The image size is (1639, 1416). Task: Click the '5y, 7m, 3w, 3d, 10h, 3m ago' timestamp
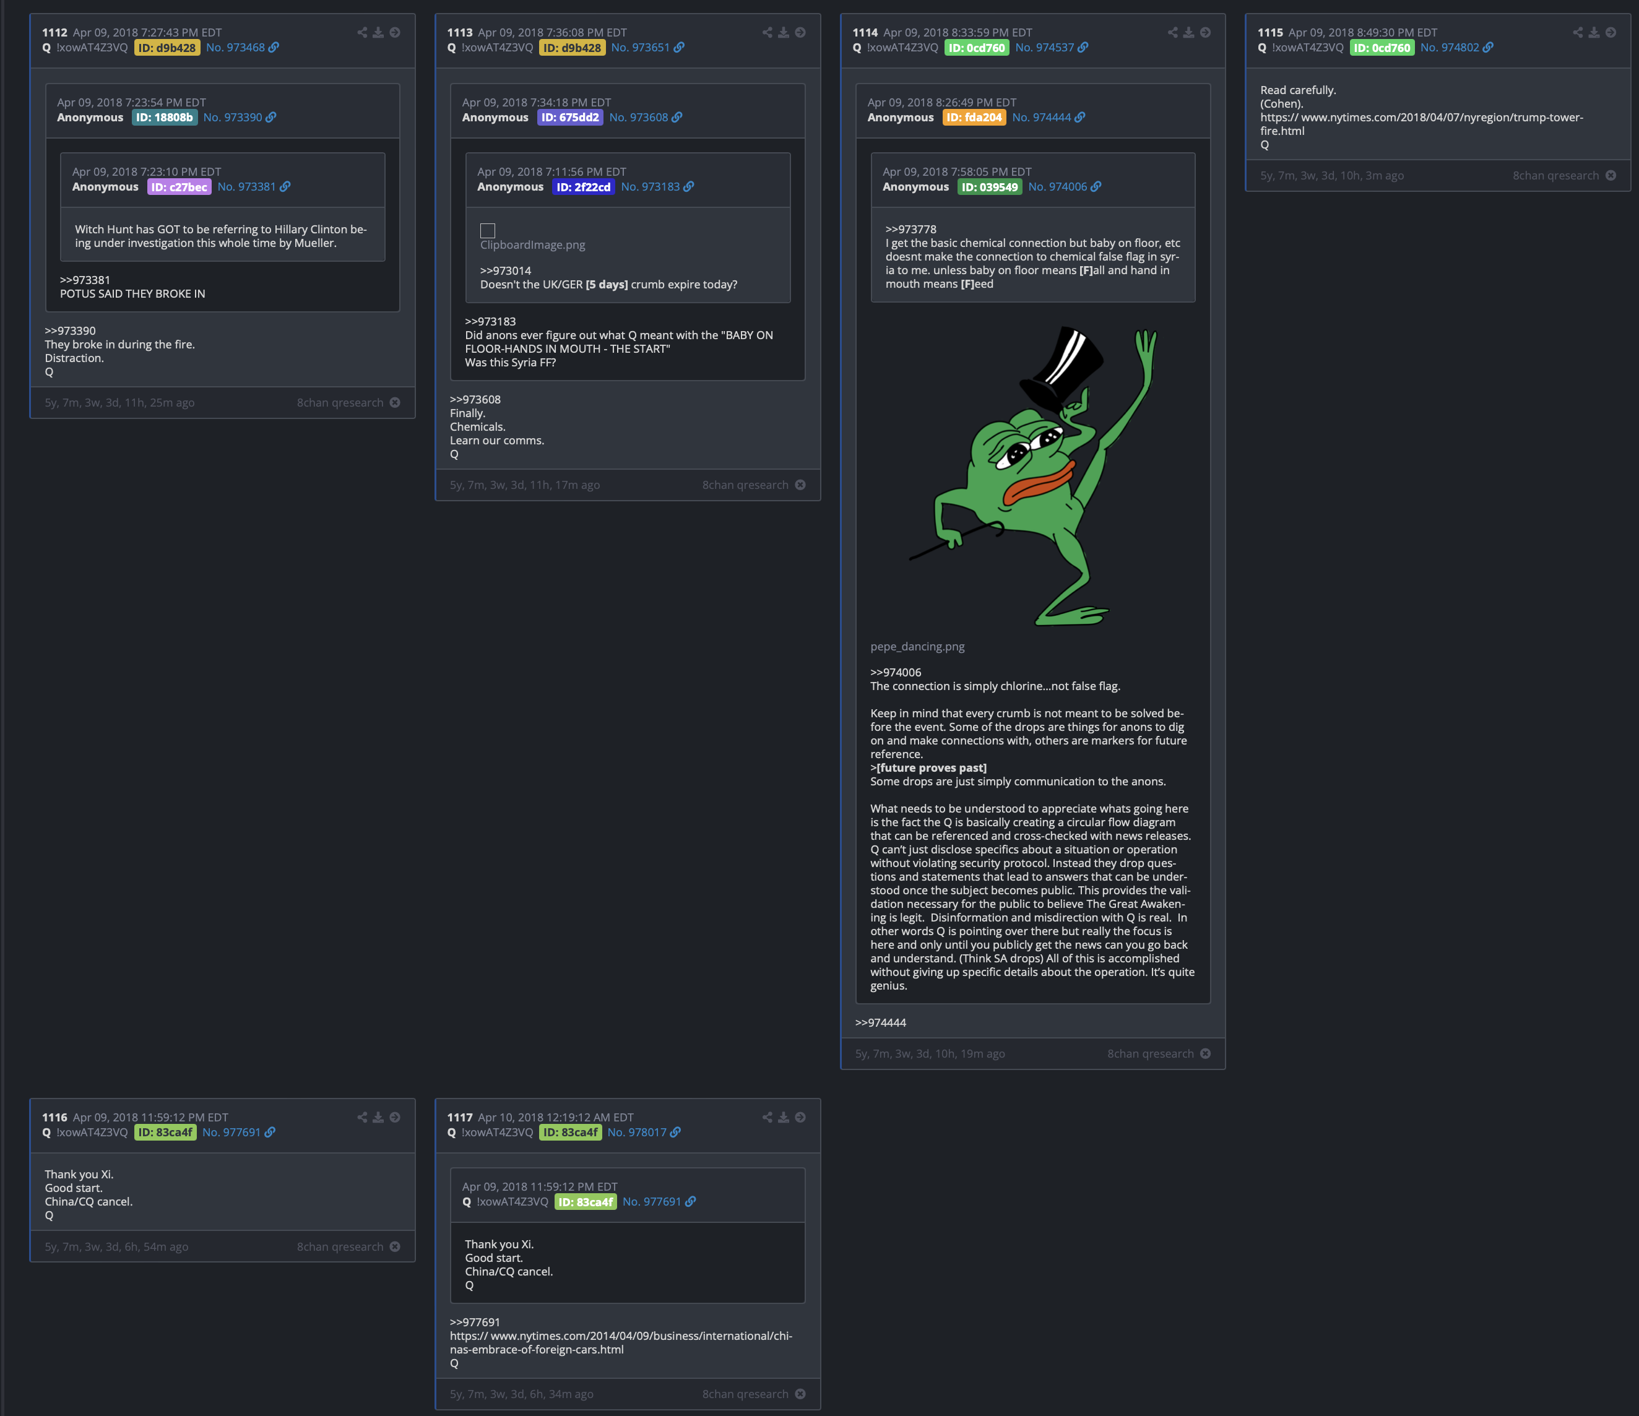point(1332,176)
